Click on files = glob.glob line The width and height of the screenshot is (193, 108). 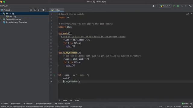[76, 59]
